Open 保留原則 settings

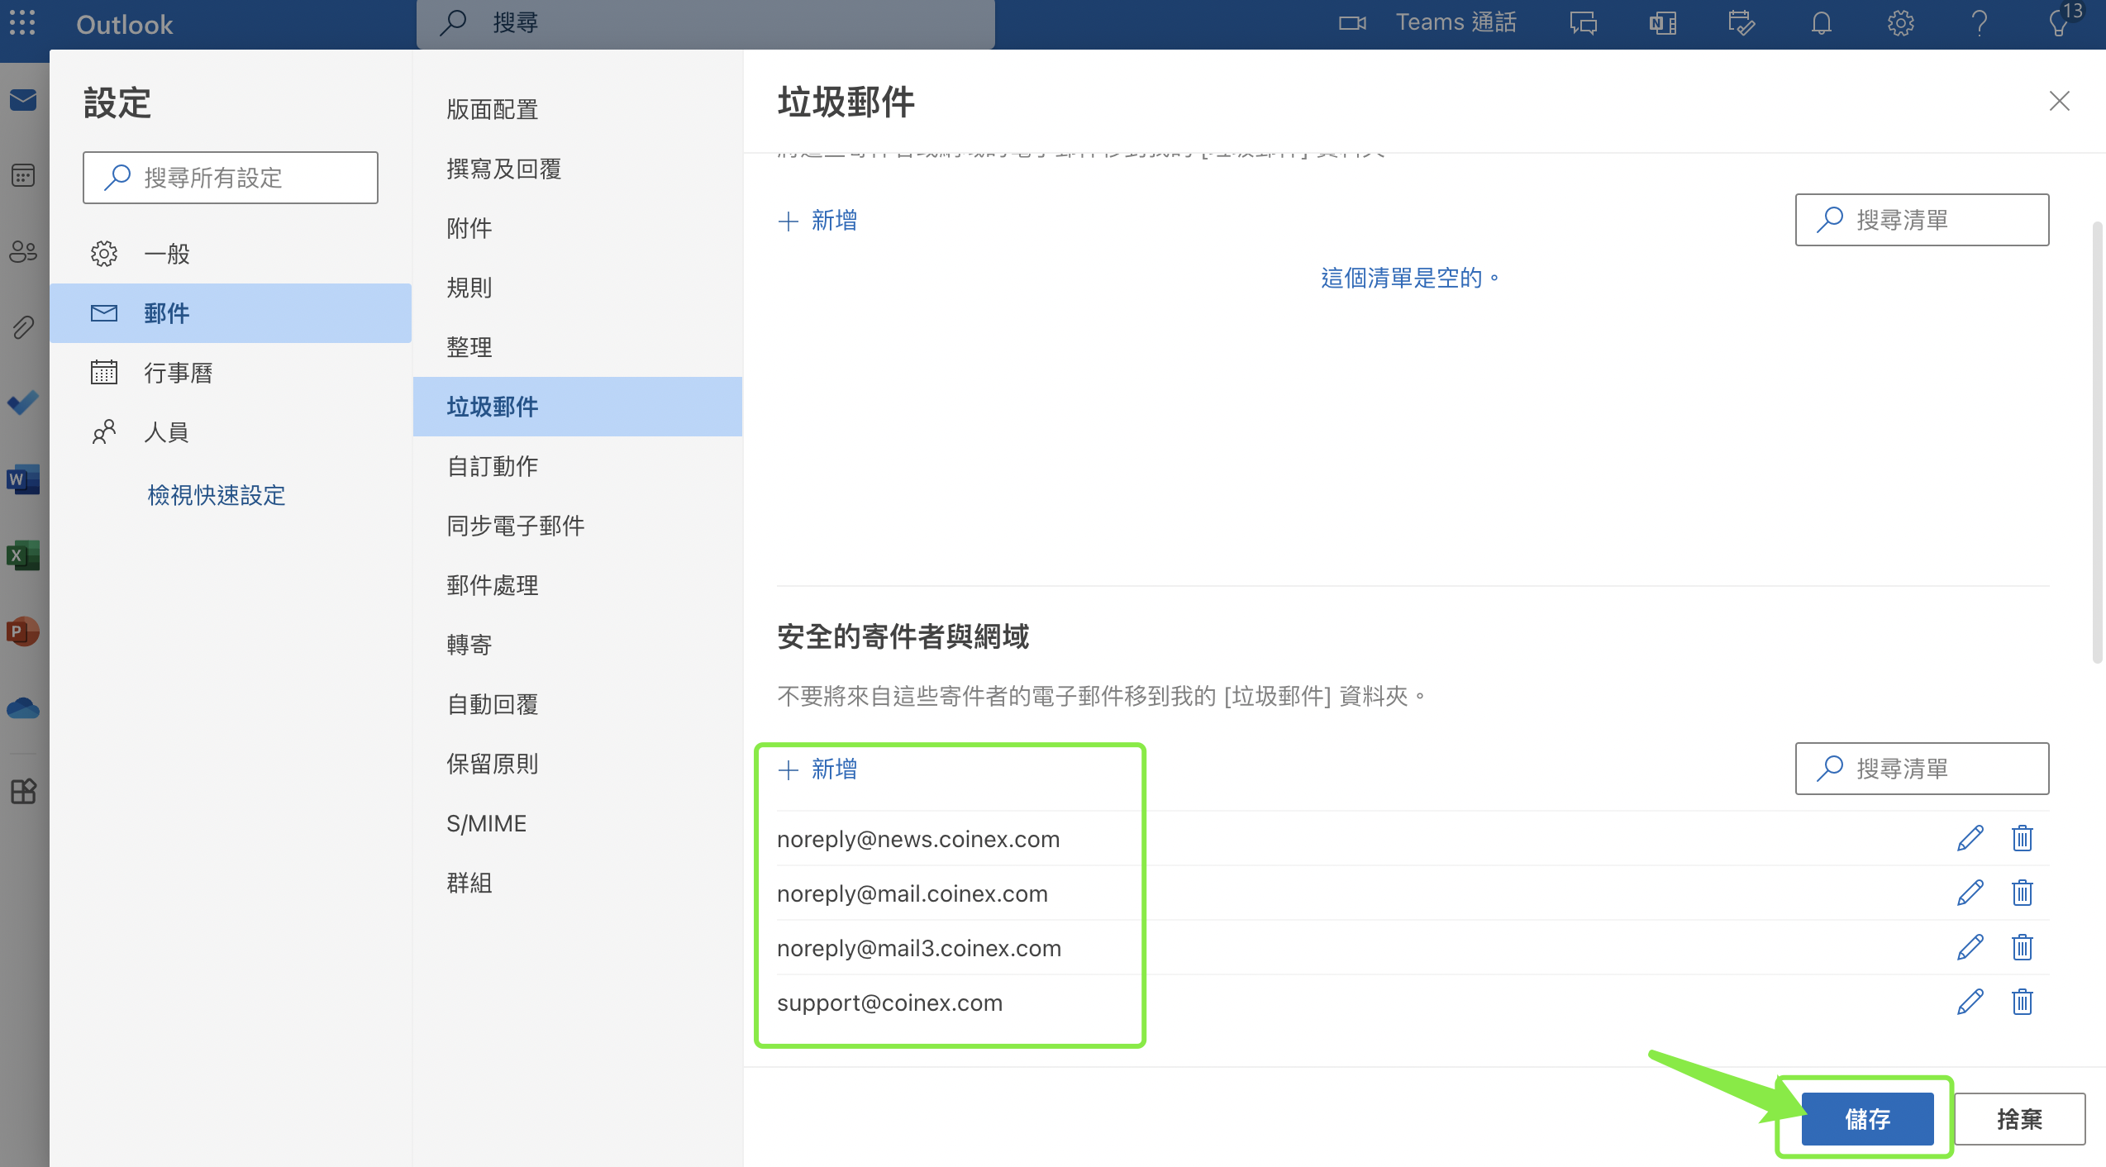pyautogui.click(x=578, y=764)
